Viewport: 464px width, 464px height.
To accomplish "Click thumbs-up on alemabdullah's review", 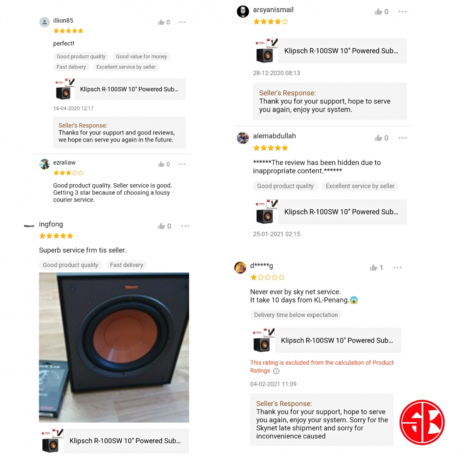I will (378, 138).
